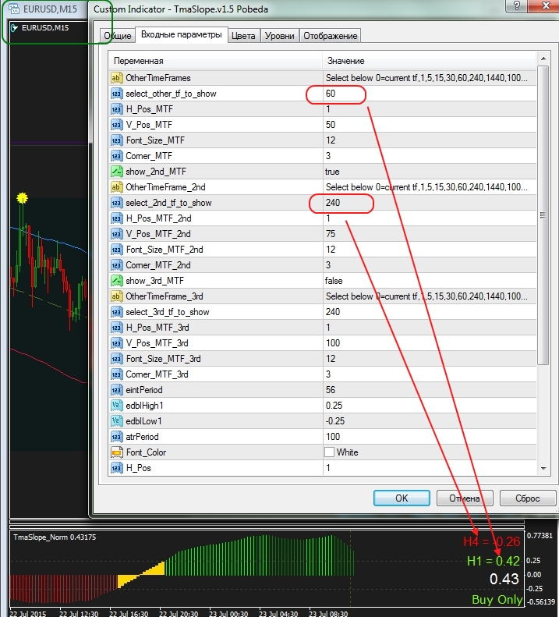The width and height of the screenshot is (559, 617).
Task: Click the H1 = 0.42 reading
Action: pyautogui.click(x=494, y=561)
